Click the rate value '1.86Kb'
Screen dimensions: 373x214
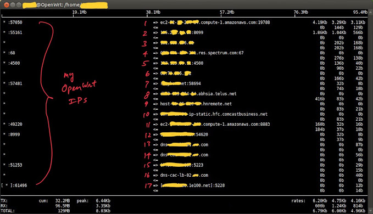coord(320,32)
